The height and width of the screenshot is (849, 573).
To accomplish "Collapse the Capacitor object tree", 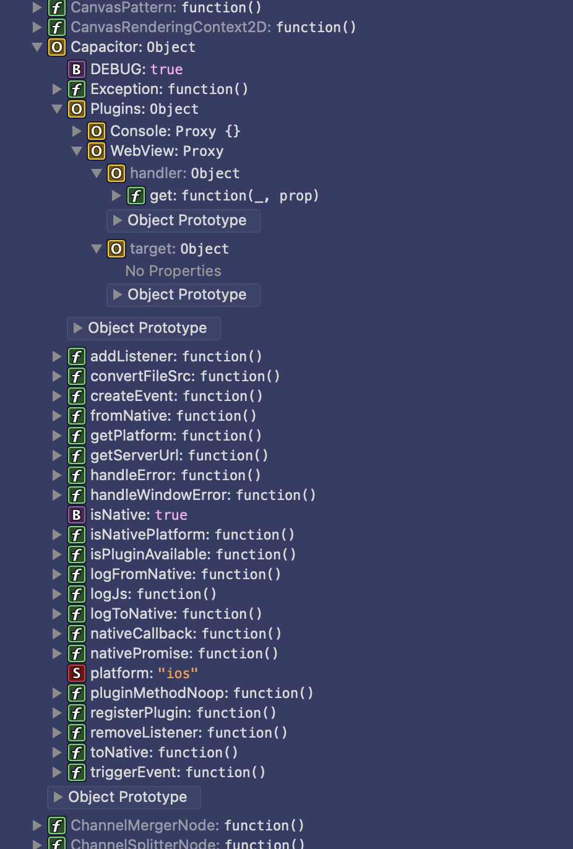I will (37, 47).
